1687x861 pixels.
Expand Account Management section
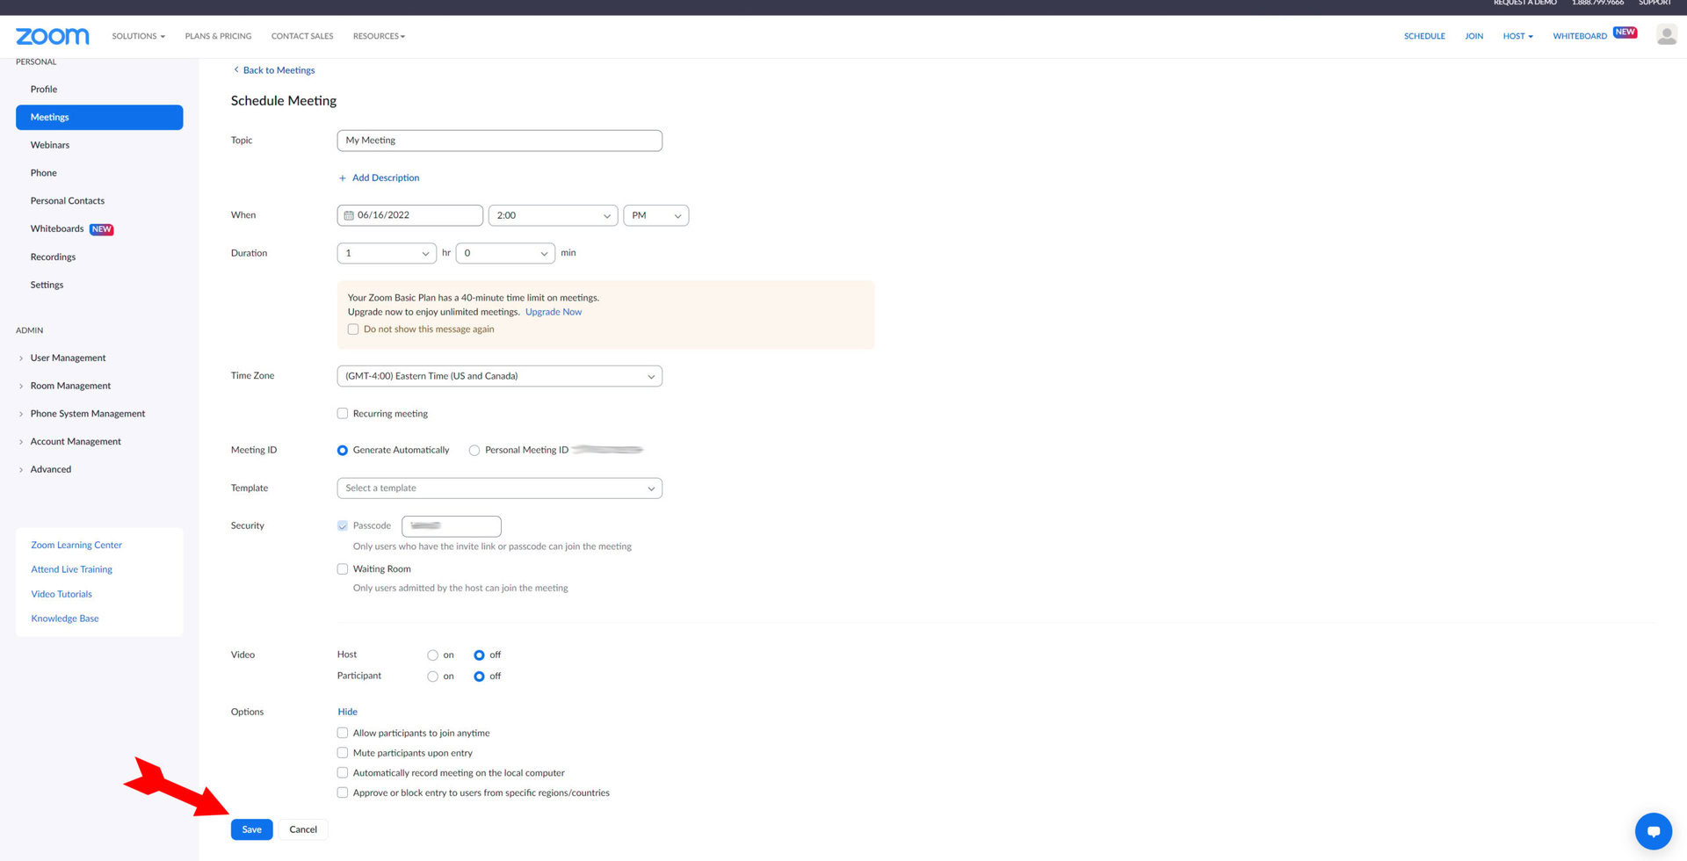[76, 442]
